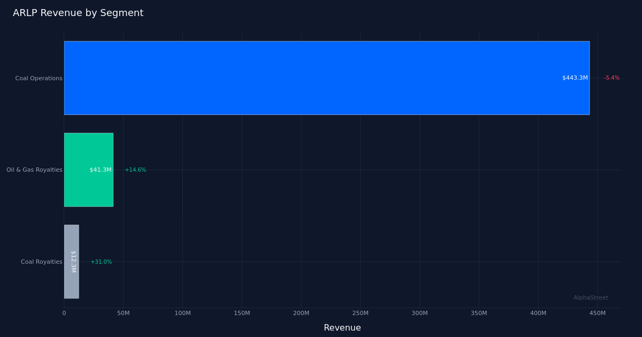Click the 250M axis tick label
The image size is (642, 337).
pyautogui.click(x=361, y=313)
